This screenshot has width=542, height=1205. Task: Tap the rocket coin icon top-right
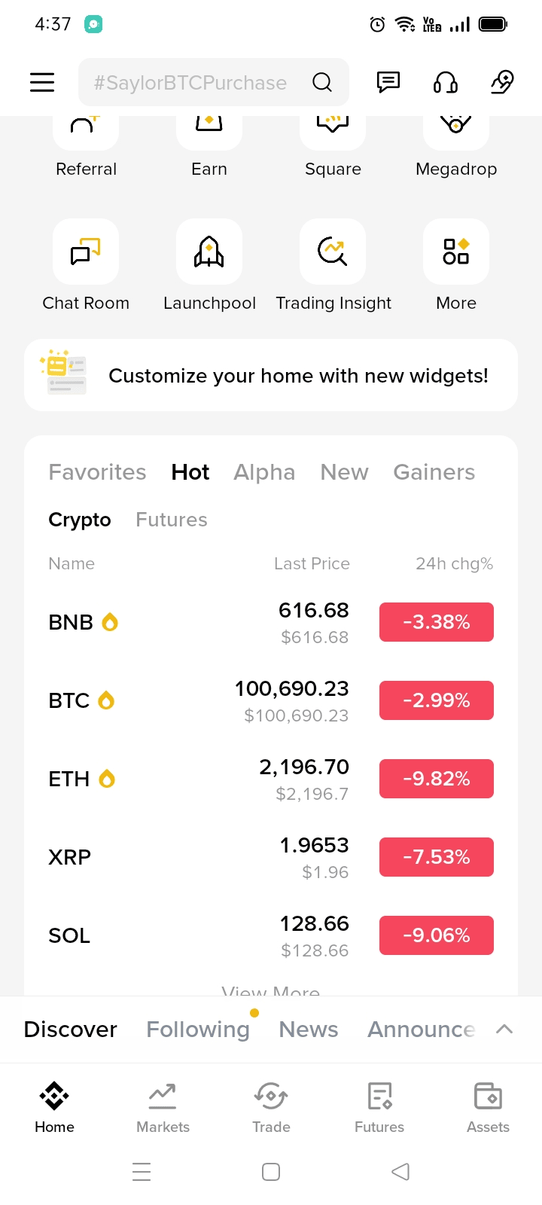pyautogui.click(x=502, y=82)
